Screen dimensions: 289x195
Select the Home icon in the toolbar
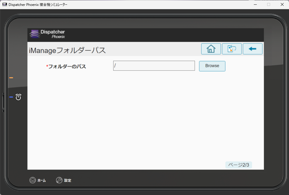click(211, 49)
